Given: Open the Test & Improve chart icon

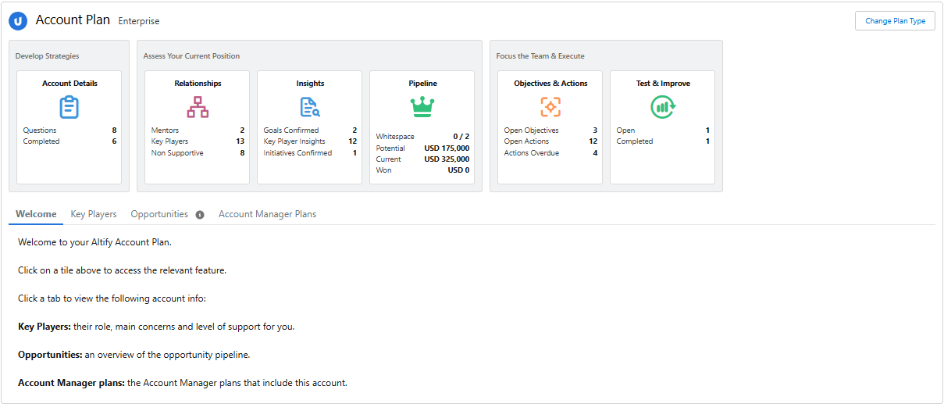Looking at the screenshot, I should click(663, 106).
